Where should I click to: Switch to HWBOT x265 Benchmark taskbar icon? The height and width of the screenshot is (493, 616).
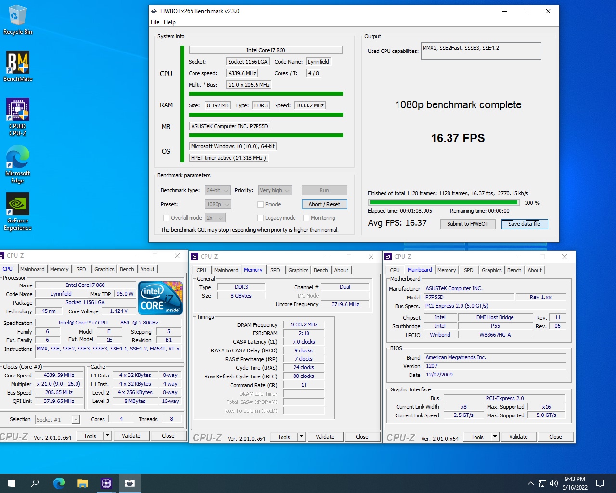(x=129, y=483)
